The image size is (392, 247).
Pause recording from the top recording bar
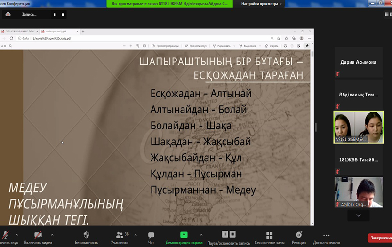coord(55,15)
